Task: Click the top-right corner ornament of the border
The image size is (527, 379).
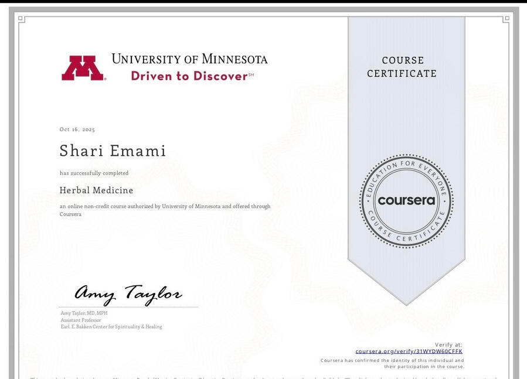Action: 506,19
